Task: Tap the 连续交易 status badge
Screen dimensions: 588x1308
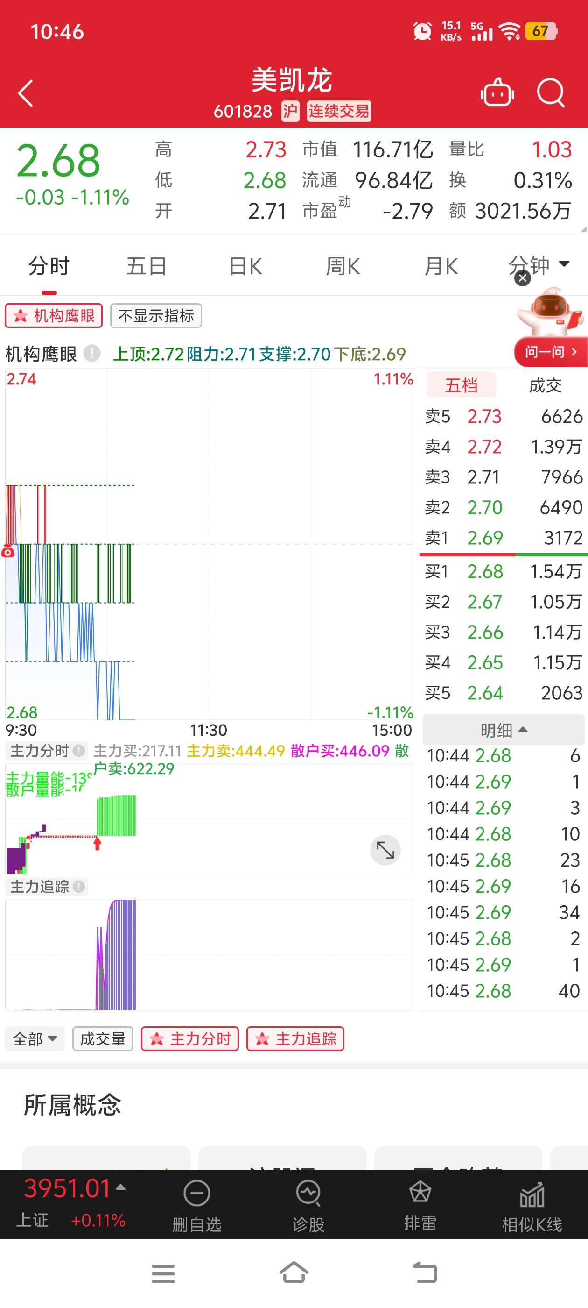Action: coord(339,111)
